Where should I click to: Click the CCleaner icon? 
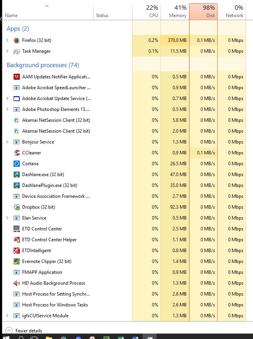coord(17,153)
